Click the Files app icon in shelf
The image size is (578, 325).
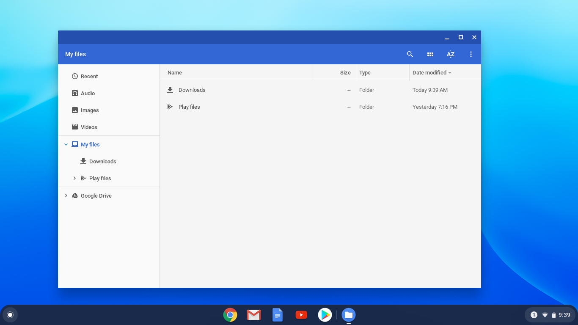(x=349, y=315)
